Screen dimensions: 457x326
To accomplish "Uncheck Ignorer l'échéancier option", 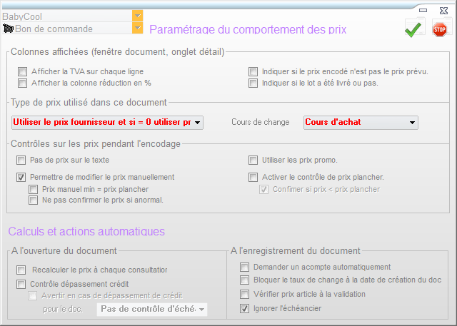I will 245,308.
